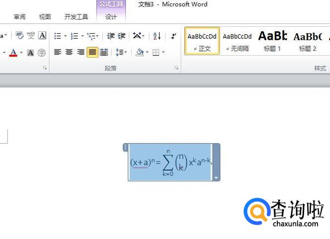Viewport: 330px width, 239px height.
Task: Increase the paragraph indent
Action: [x=121, y=36]
